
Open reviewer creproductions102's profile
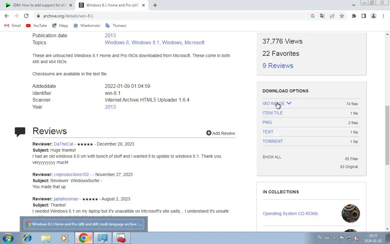click(71, 174)
